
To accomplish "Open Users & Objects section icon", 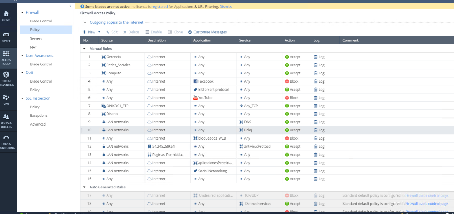I will click(x=6, y=117).
